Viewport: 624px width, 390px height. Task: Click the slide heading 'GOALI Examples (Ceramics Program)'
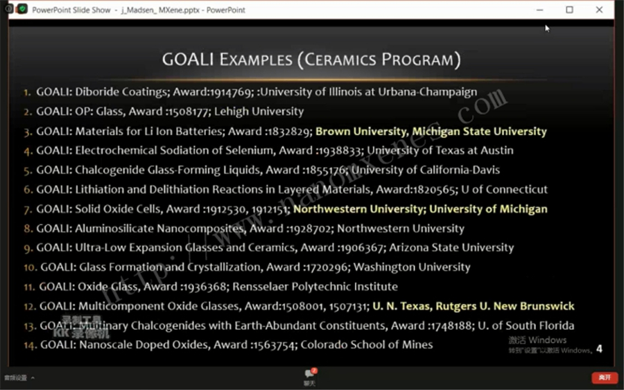click(x=311, y=60)
